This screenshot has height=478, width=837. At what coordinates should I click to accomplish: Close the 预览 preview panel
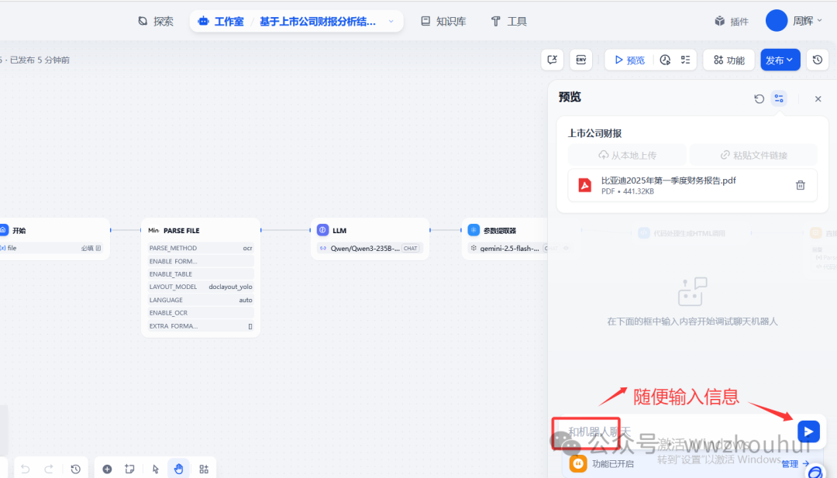coord(818,98)
